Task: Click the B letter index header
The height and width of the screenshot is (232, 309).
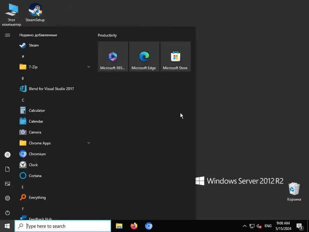Action: pyautogui.click(x=23, y=78)
